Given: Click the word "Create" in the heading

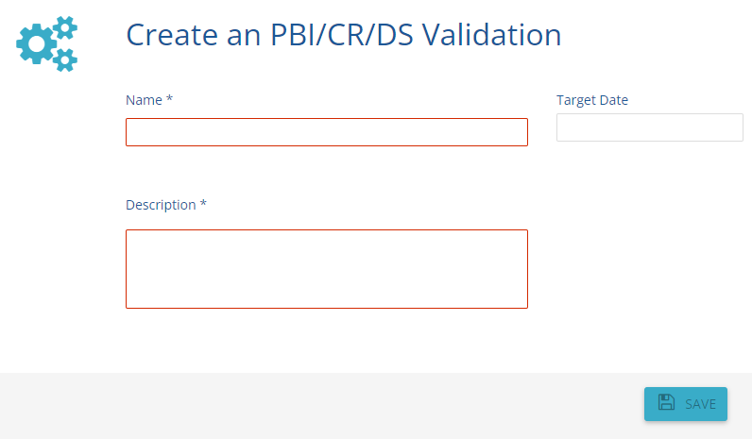Looking at the screenshot, I should 170,35.
